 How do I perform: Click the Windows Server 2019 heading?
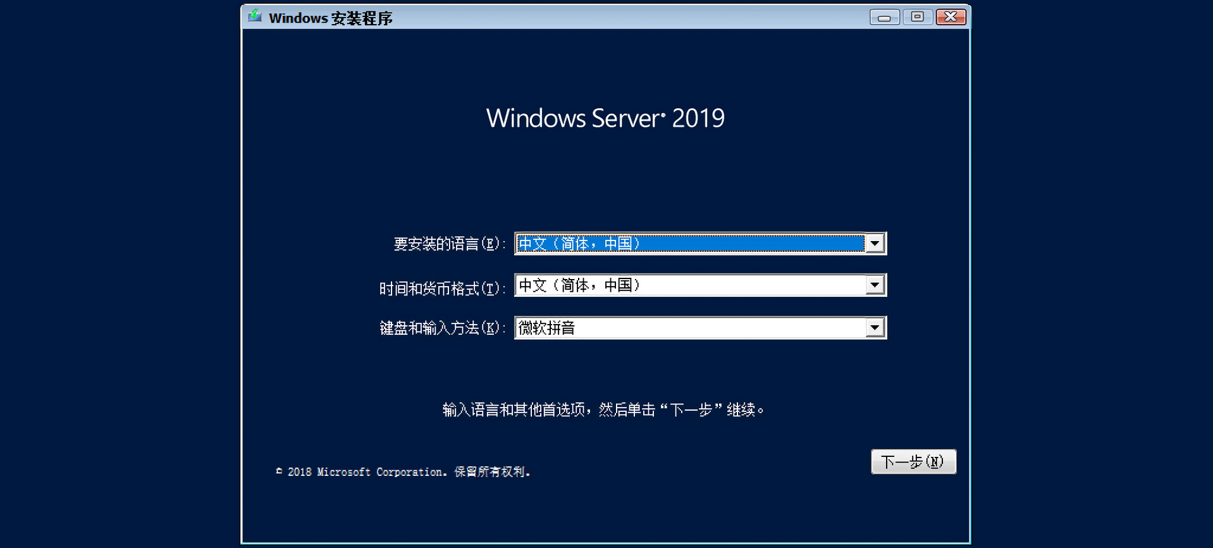coord(605,118)
